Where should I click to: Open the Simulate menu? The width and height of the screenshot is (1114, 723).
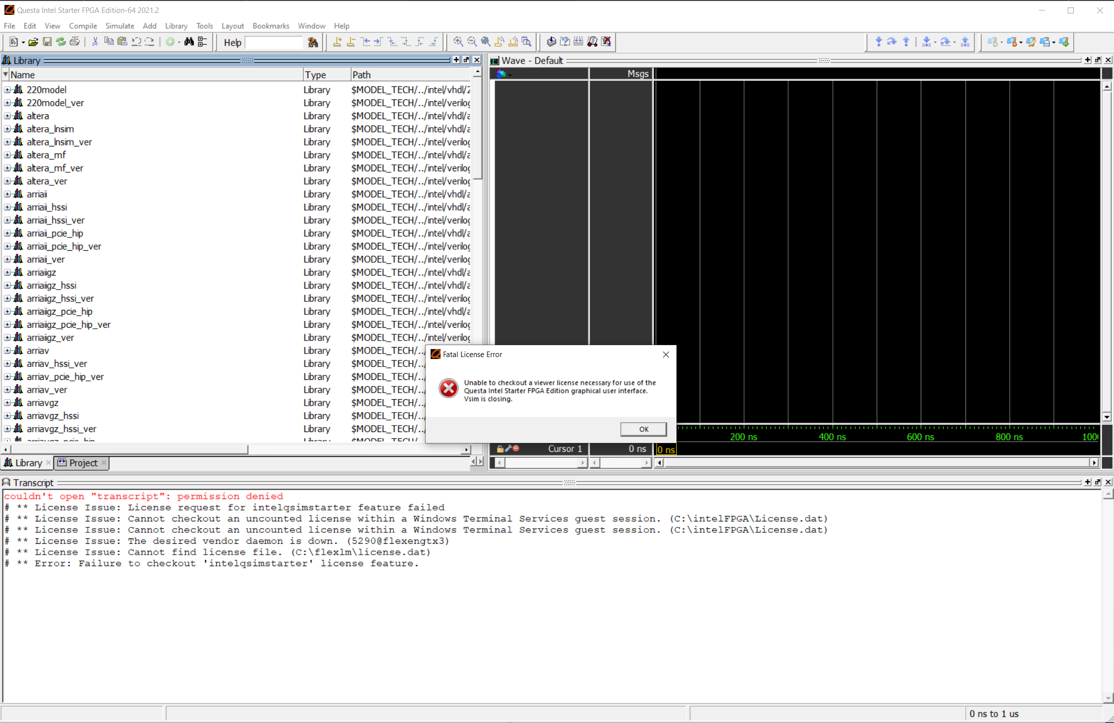[x=120, y=26]
